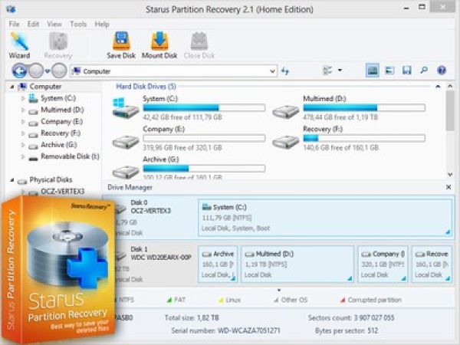Image resolution: width=460 pixels, height=345 pixels.
Task: Open the View menu
Action: (x=54, y=24)
